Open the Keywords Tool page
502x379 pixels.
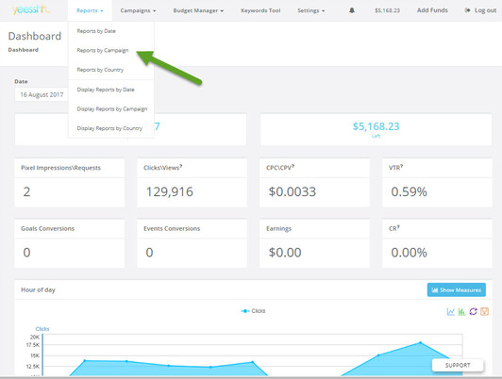tap(260, 10)
